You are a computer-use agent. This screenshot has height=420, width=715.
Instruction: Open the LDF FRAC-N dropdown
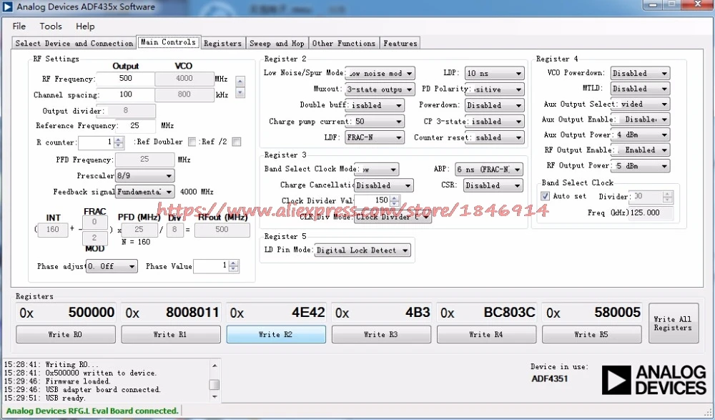coord(375,137)
